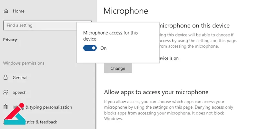Open Inking & typing personalization settings
Image resolution: width=258 pixels, height=129 pixels.
click(x=42, y=107)
